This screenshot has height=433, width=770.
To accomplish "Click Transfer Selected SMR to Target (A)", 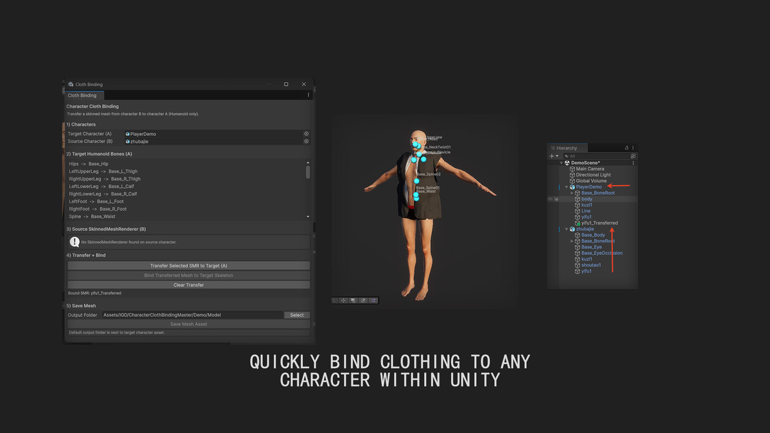I will pos(188,265).
